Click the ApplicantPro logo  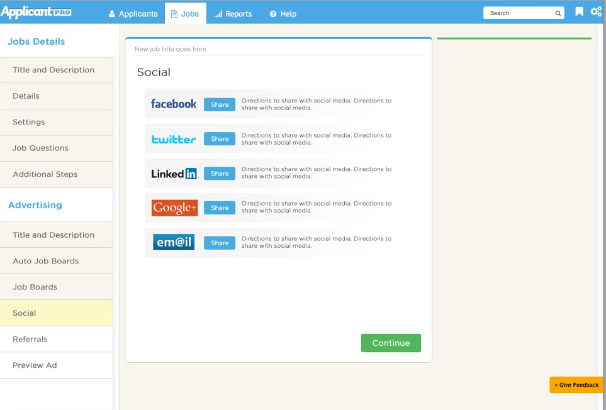(36, 11)
